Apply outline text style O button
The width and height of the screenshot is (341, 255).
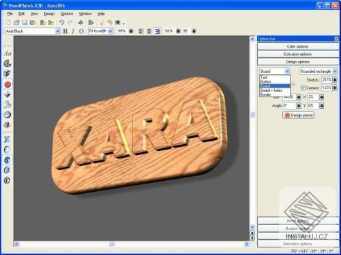pyautogui.click(x=81, y=31)
